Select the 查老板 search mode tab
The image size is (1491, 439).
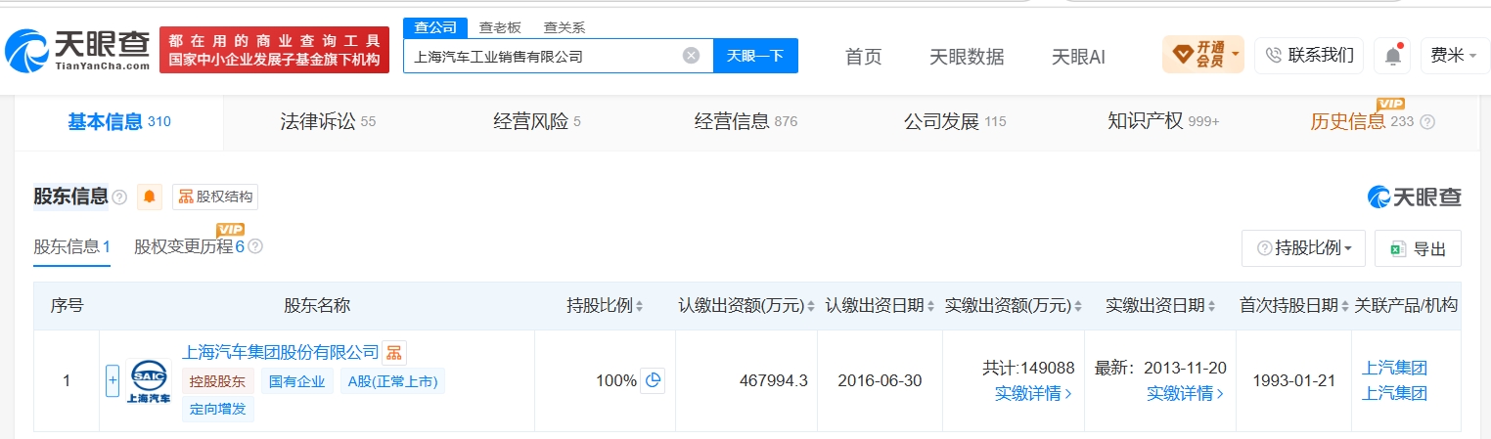click(x=500, y=27)
